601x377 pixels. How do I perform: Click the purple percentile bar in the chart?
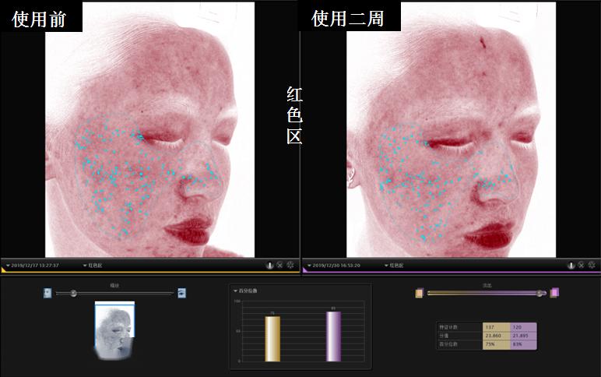[333, 336]
